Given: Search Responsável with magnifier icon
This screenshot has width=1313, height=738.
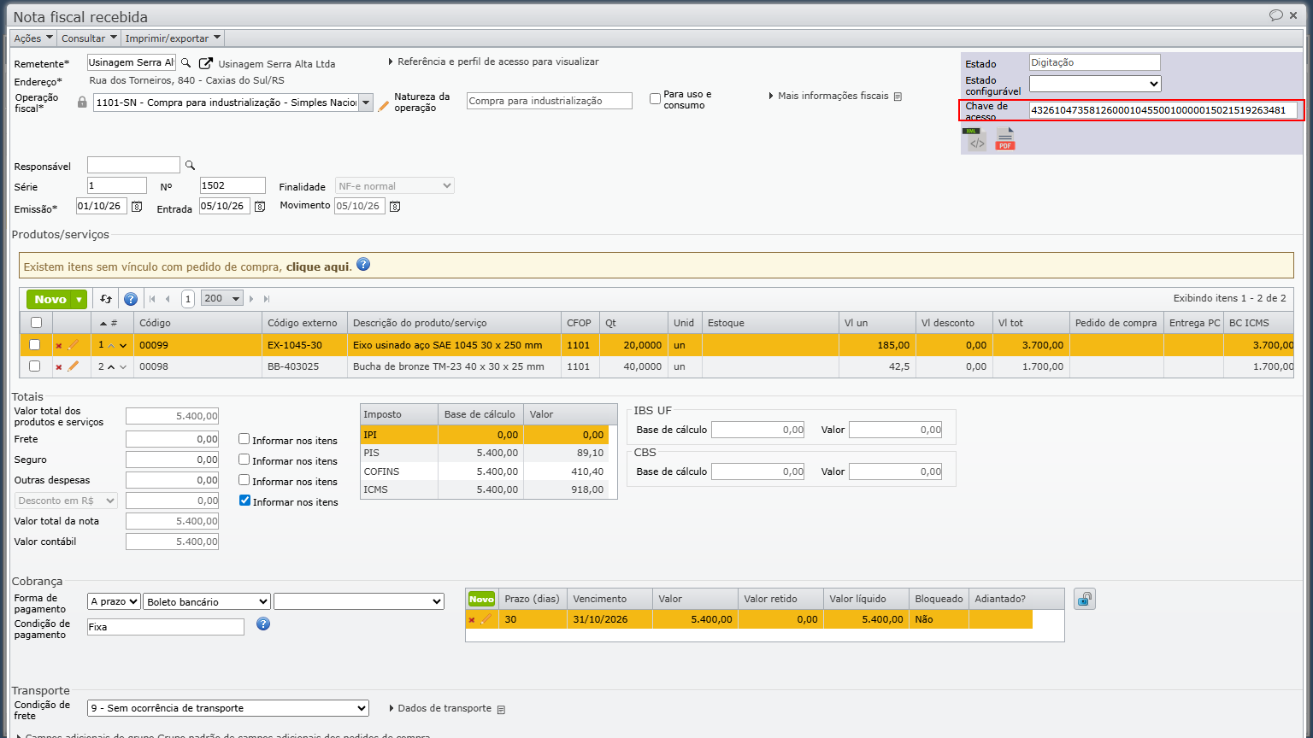Looking at the screenshot, I should (190, 166).
